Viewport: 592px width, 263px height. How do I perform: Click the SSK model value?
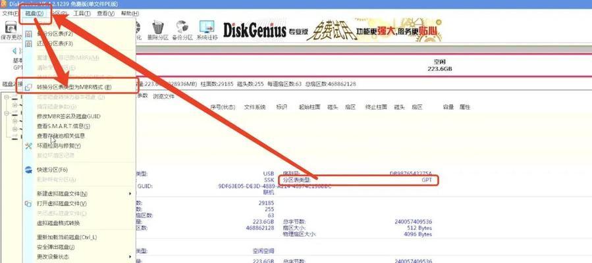269,180
